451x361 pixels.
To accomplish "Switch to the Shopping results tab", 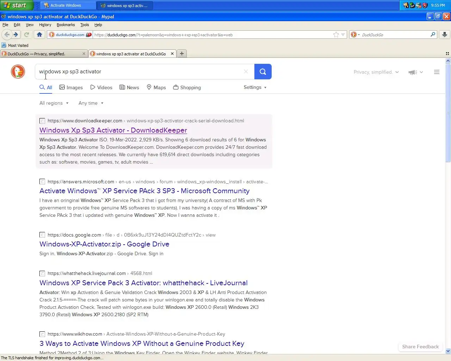I will (187, 87).
